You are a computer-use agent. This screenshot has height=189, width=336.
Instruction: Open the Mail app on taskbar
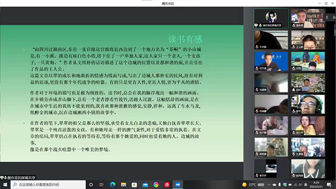coord(145,184)
